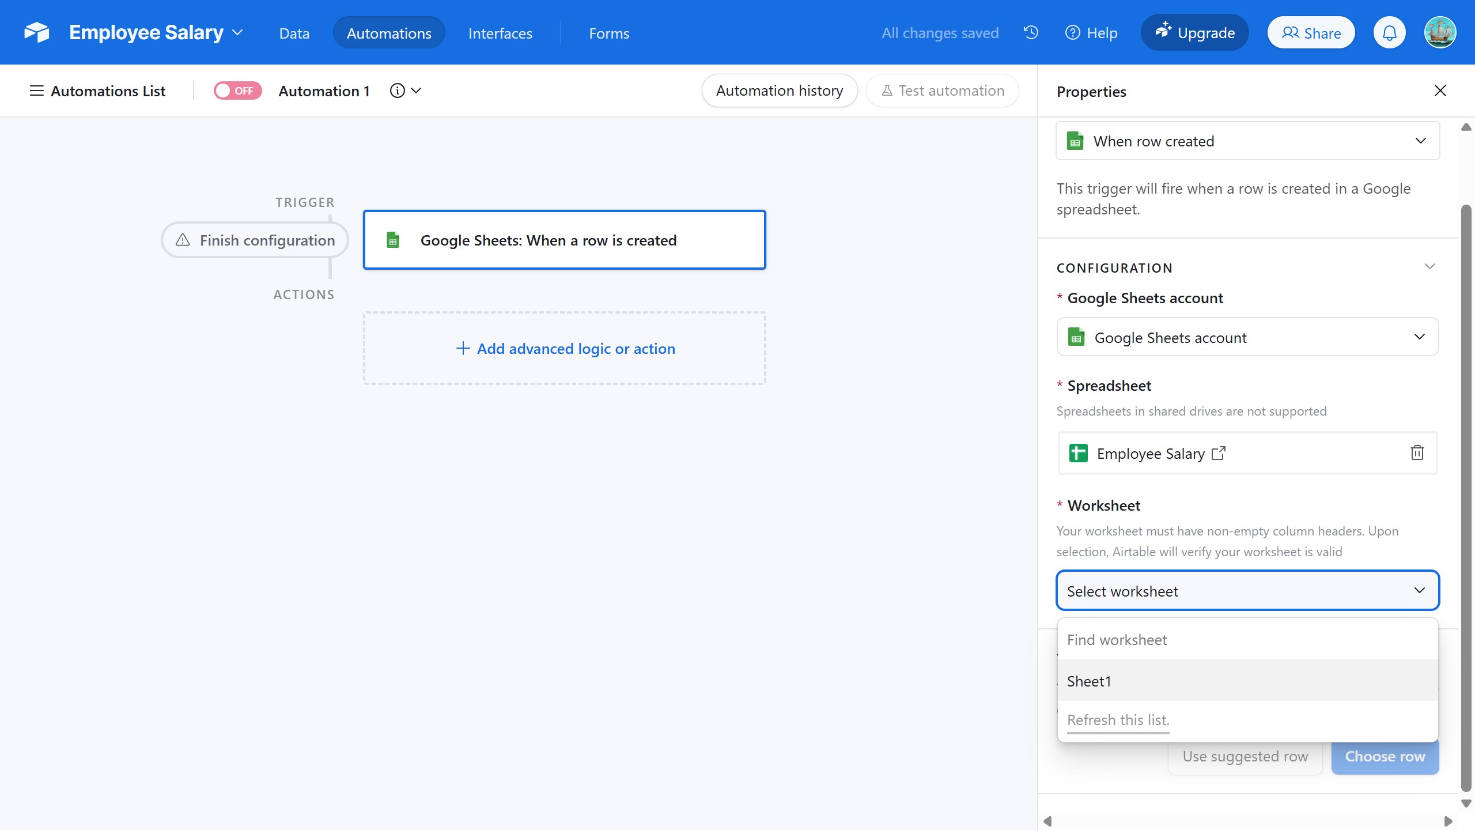Image resolution: width=1475 pixels, height=830 pixels.
Task: Open the Help menu
Action: [x=1091, y=33]
